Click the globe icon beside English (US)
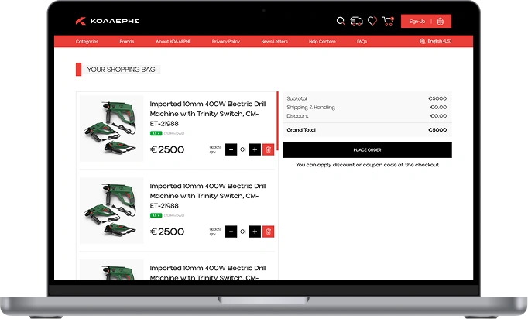The width and height of the screenshot is (528, 319). coord(422,41)
